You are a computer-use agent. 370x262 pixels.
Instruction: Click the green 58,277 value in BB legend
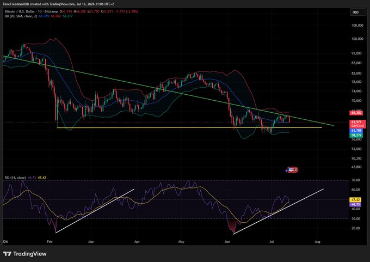67,16
